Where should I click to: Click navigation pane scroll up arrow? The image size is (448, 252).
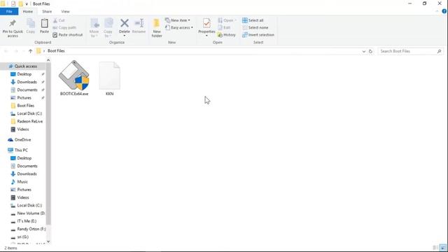pos(48,60)
